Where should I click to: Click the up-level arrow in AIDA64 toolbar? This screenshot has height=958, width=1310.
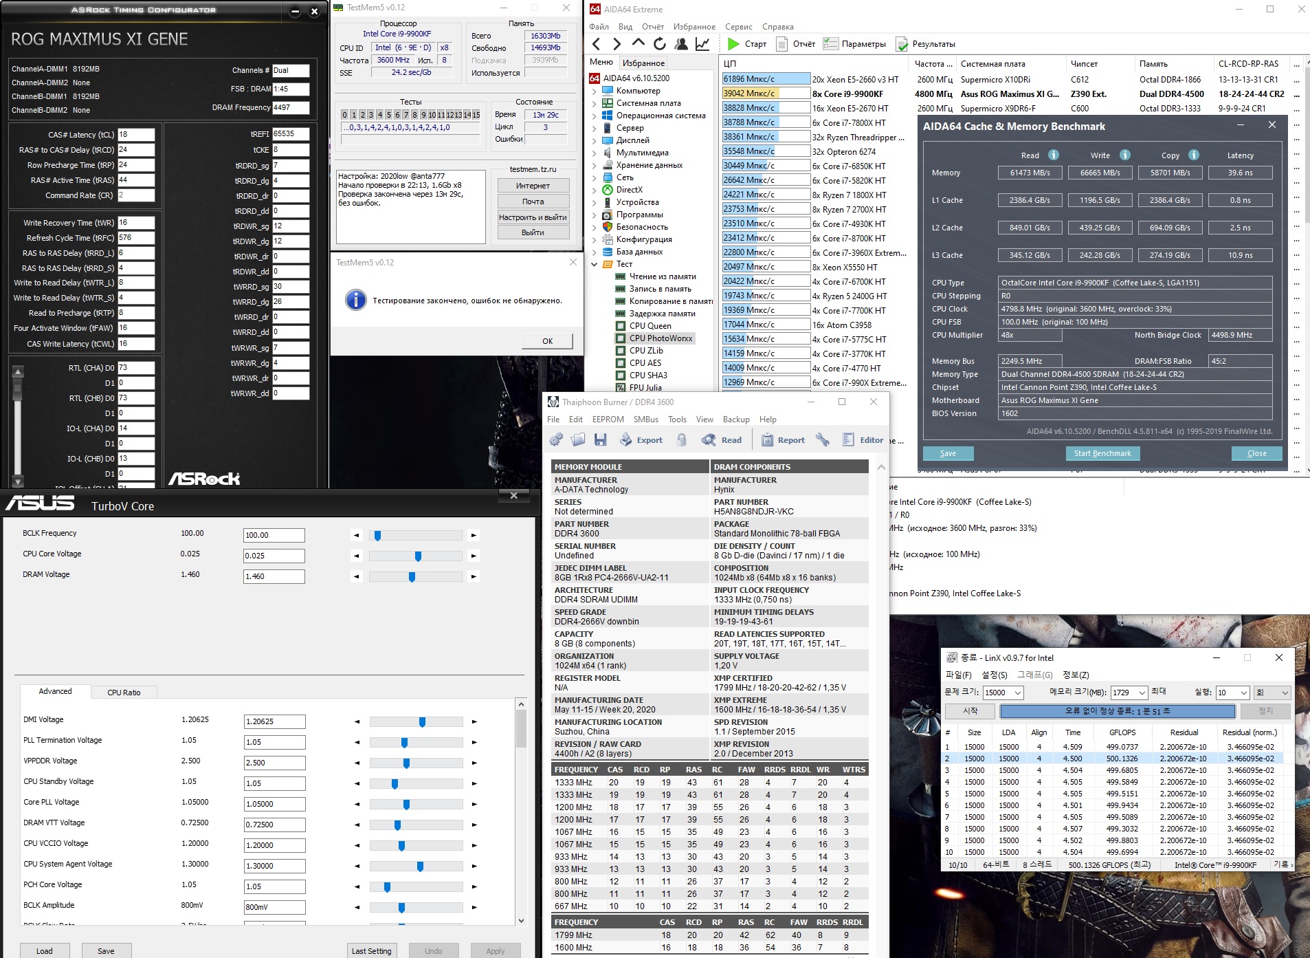point(638,44)
